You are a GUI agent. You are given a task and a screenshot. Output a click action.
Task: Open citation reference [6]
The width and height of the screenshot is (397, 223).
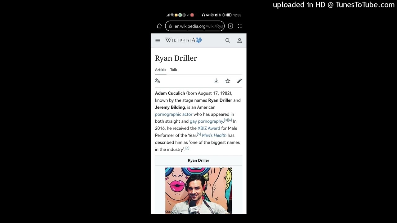coord(187,148)
